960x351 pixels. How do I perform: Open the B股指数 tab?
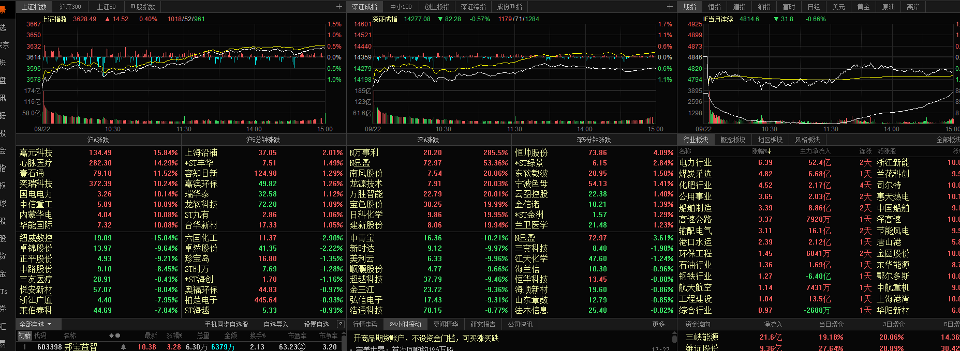click(143, 7)
